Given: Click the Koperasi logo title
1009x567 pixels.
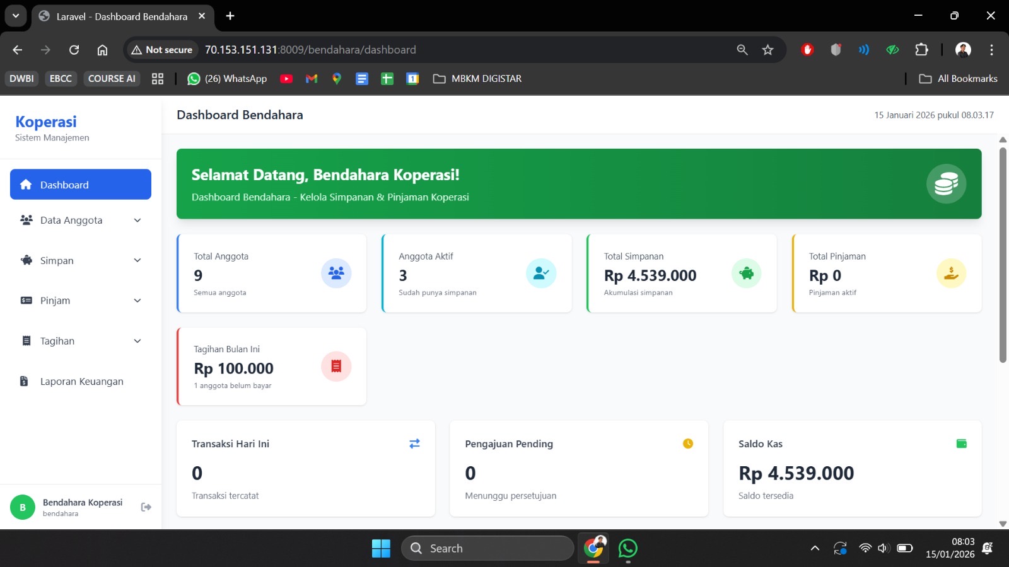Looking at the screenshot, I should [46, 122].
